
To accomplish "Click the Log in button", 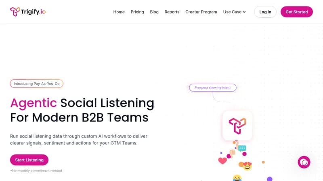I will [265, 12].
